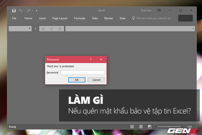Screen dimensions: 202x135
Task: Open the Page Layout tab
Action: [60, 18]
